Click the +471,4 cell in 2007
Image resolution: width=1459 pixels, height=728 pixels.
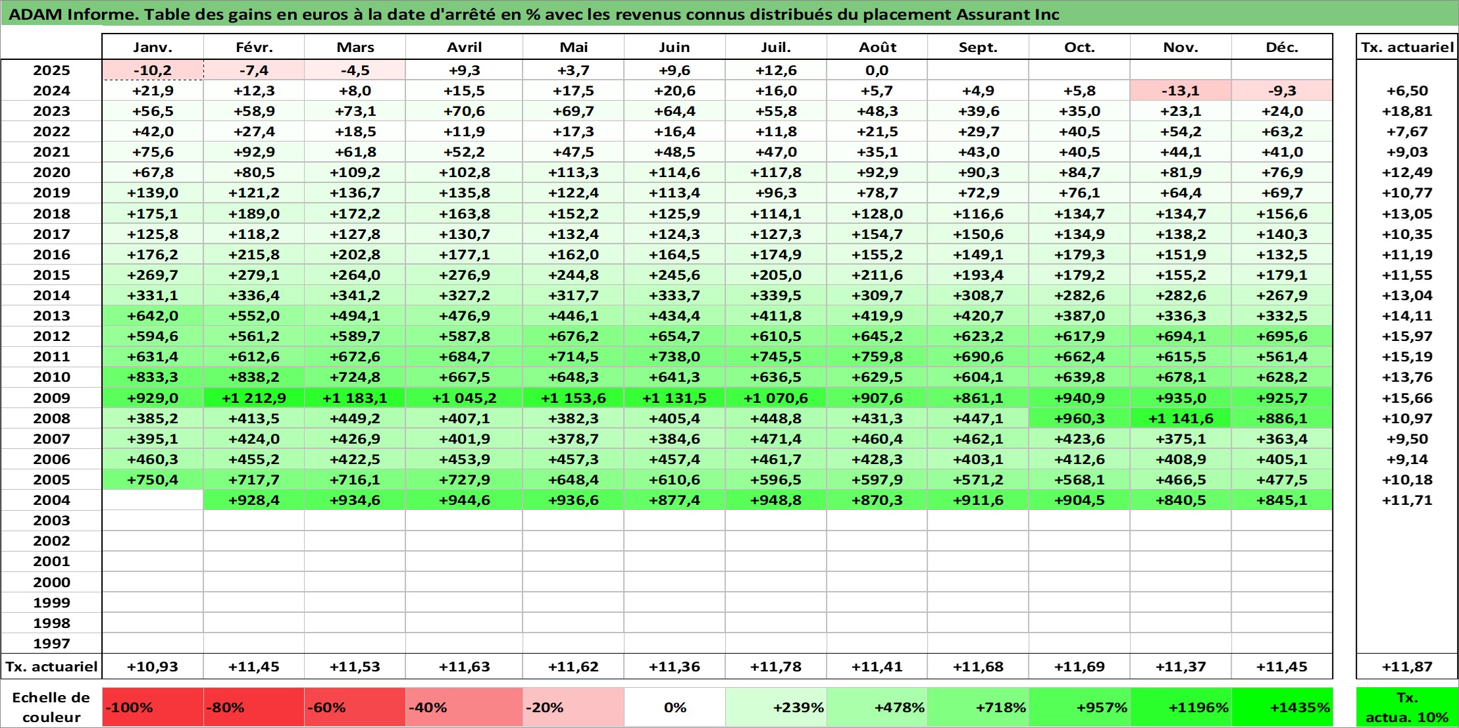tap(776, 438)
